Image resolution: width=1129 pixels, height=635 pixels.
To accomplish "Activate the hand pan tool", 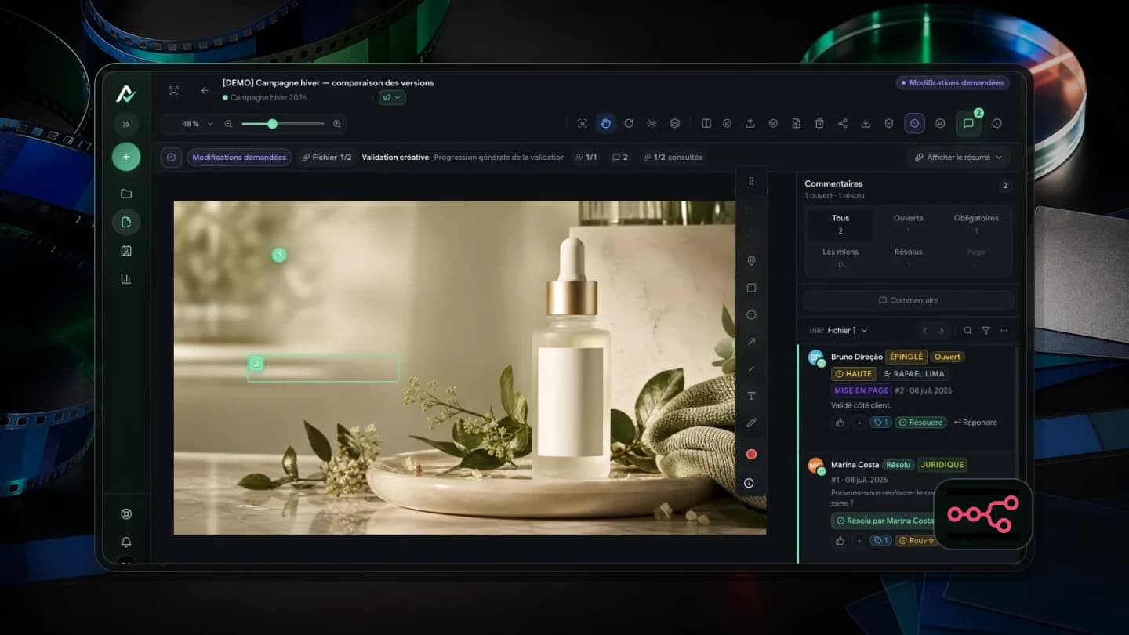I will coord(605,123).
